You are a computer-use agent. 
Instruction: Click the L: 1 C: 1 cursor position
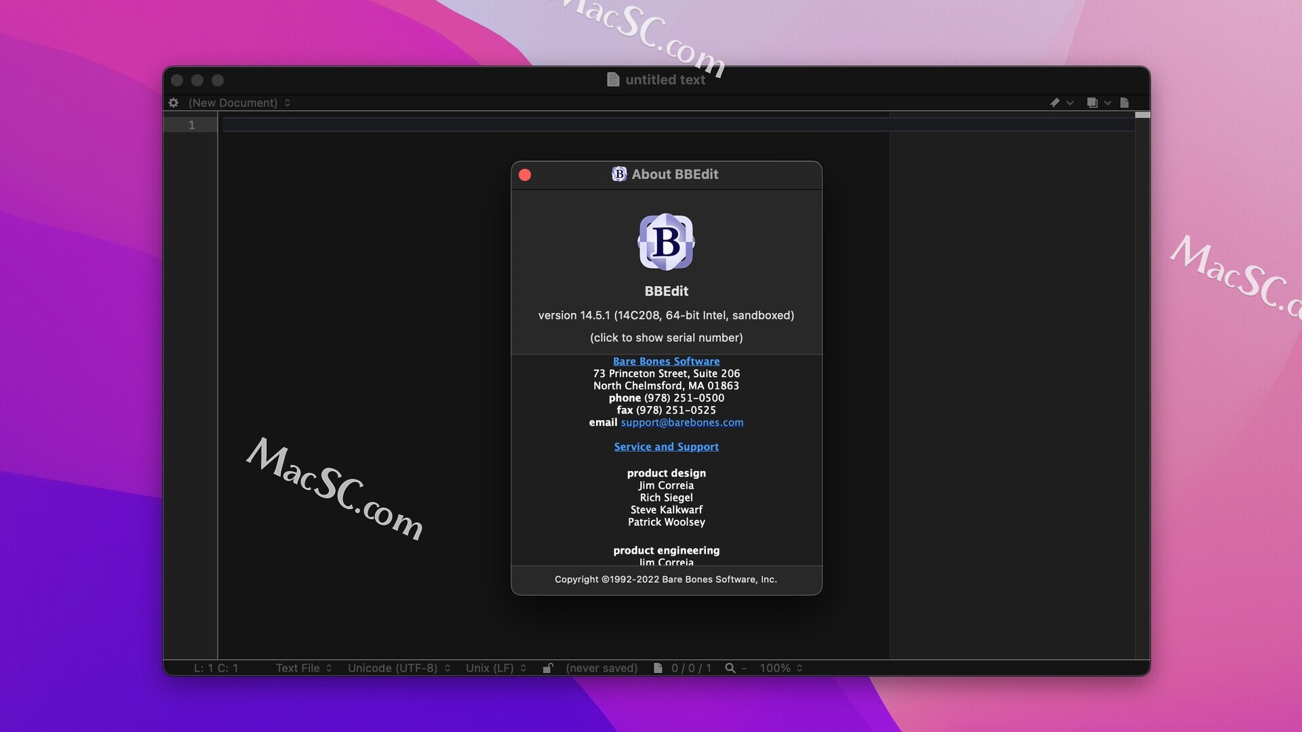(x=216, y=668)
